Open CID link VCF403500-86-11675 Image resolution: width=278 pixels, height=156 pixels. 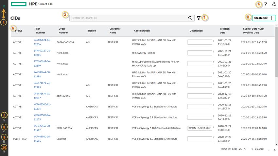[42, 117]
